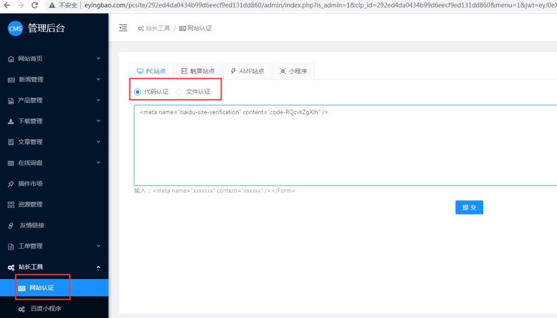Click the 提交 submit button
This screenshot has height=318, width=557.
(469, 208)
